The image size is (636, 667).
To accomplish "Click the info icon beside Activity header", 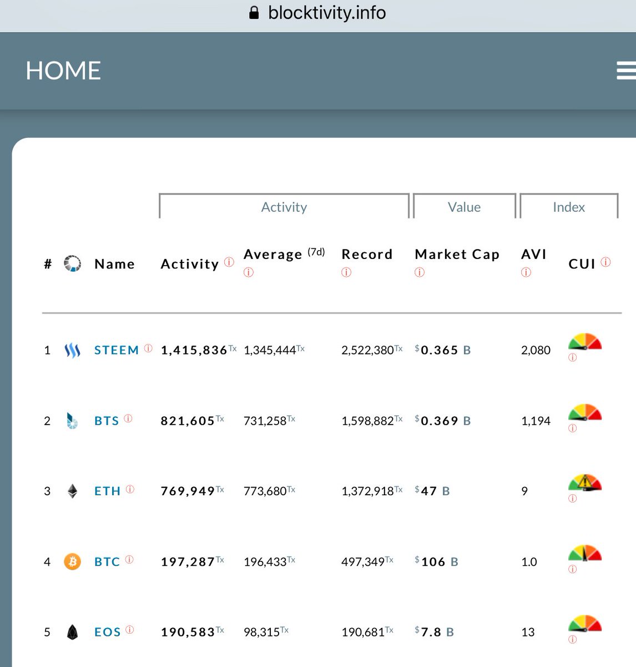I will 229,262.
